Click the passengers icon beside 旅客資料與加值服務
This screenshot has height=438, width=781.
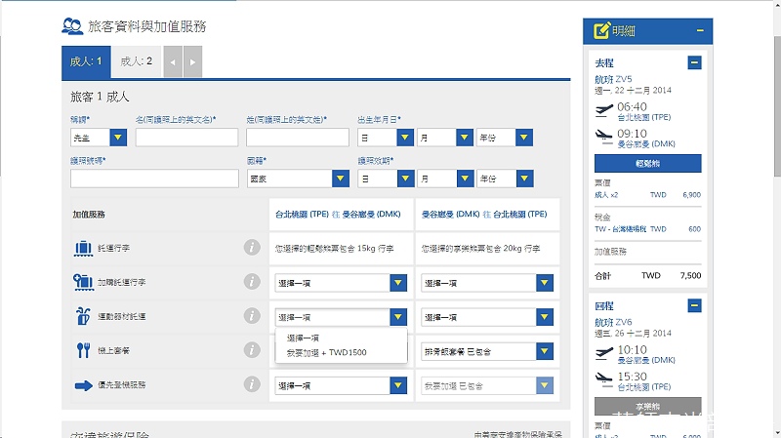[x=72, y=26]
